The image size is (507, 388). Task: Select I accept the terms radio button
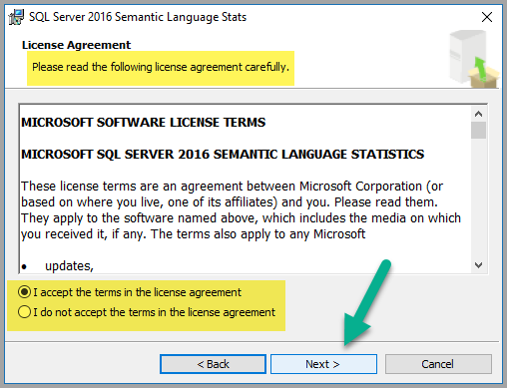tap(24, 292)
